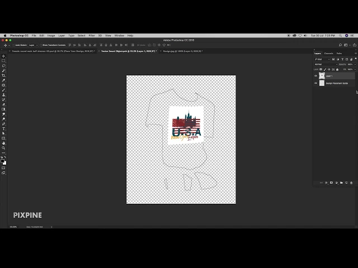Open the Auto-Select Layer dropdown
The image size is (358, 268).
(x=33, y=45)
